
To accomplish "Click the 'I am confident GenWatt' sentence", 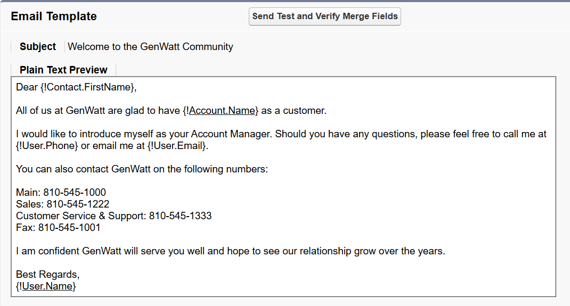I will click(230, 251).
